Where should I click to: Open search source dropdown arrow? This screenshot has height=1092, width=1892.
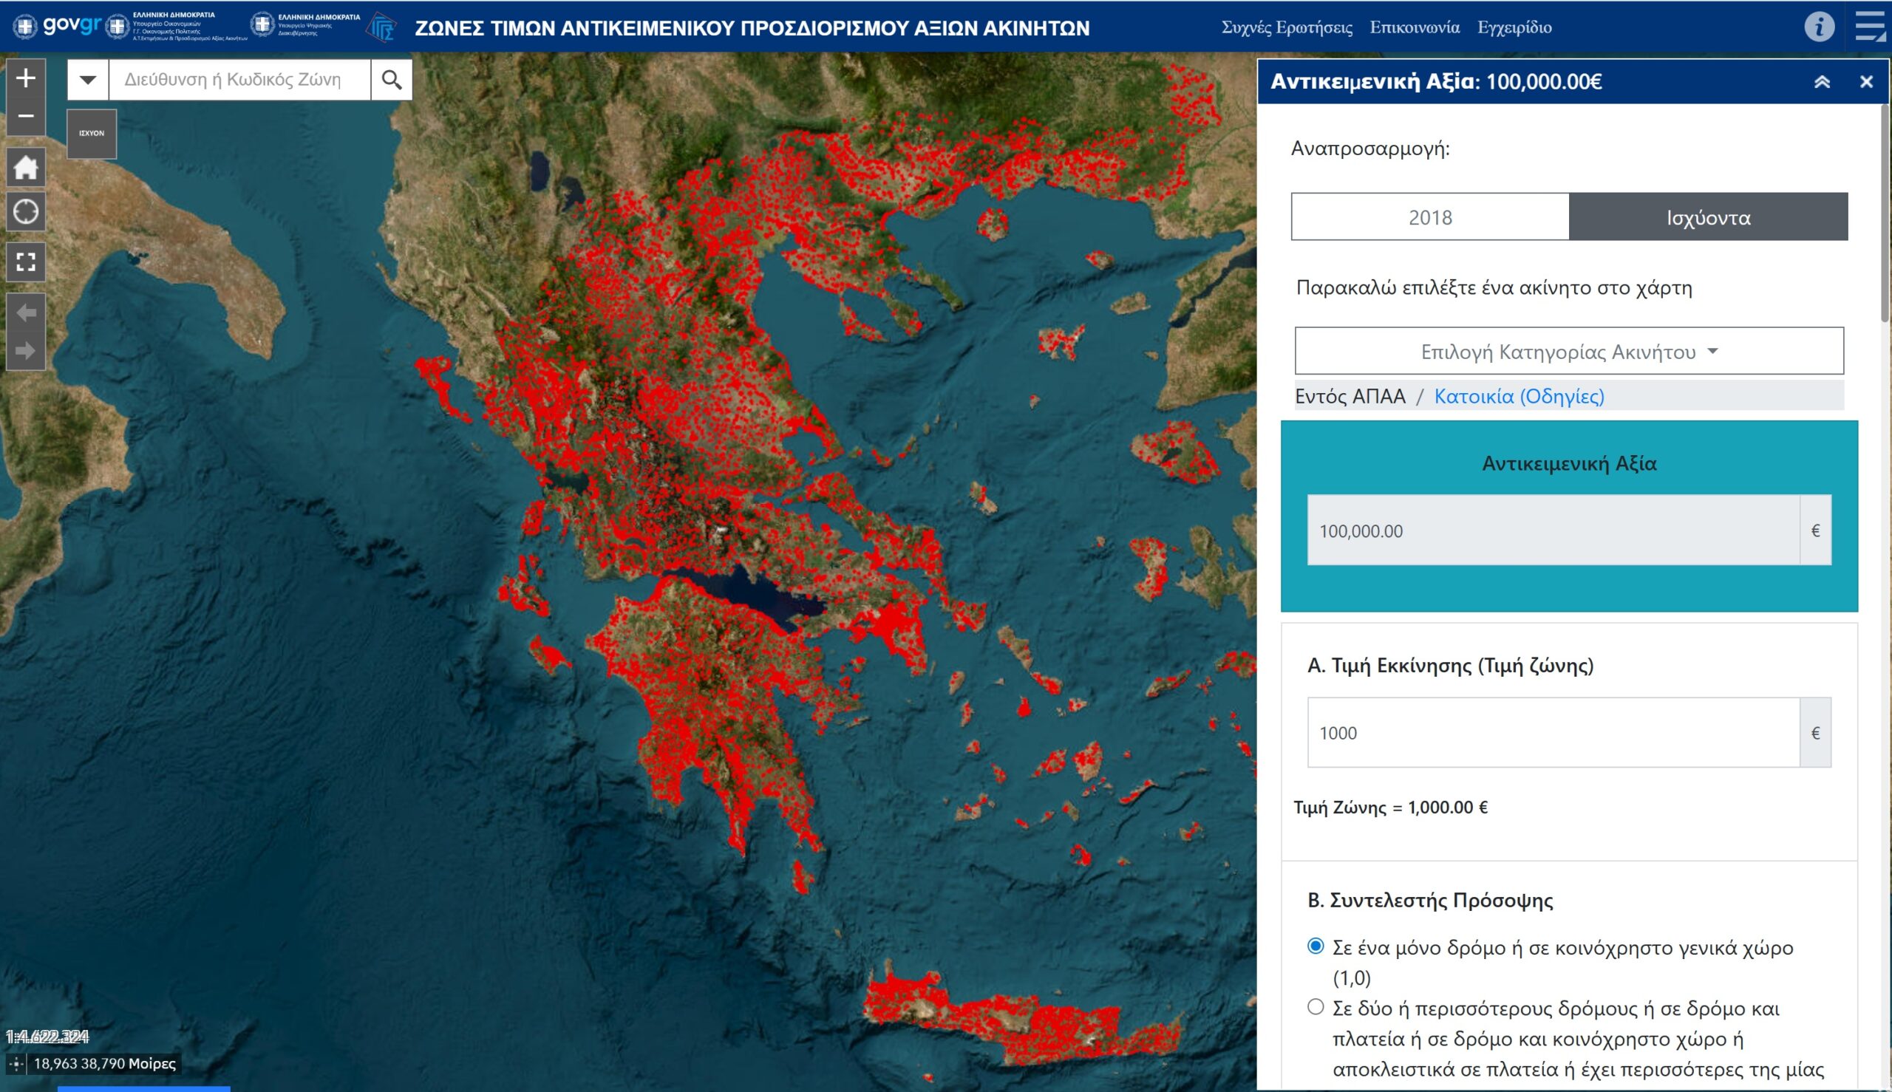(88, 80)
